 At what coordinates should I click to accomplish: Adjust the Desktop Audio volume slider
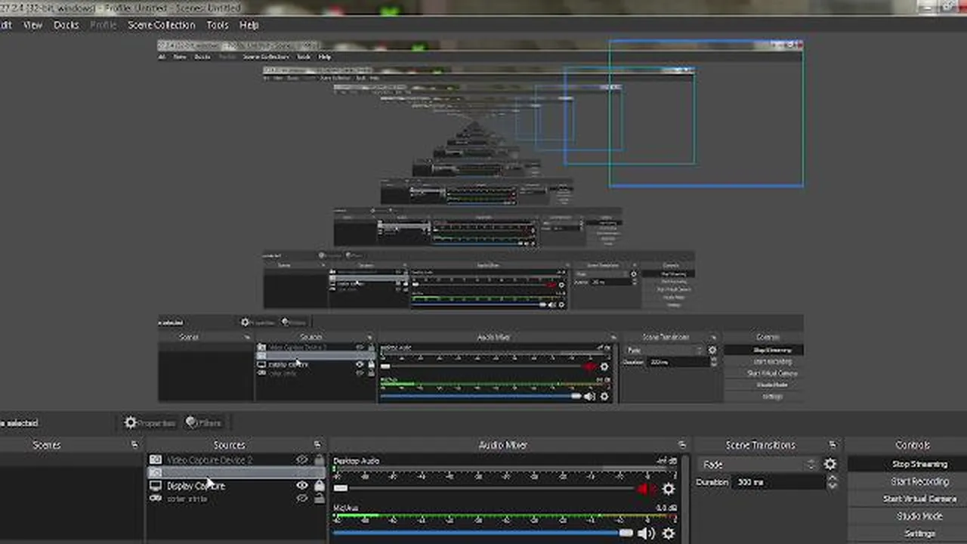click(x=483, y=489)
